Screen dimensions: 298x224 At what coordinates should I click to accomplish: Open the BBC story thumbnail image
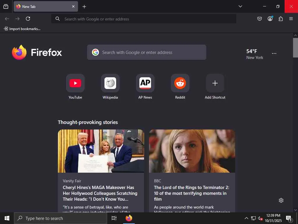point(192,151)
